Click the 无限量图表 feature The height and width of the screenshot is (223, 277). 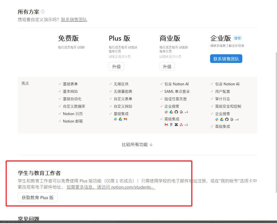click(x=123, y=91)
